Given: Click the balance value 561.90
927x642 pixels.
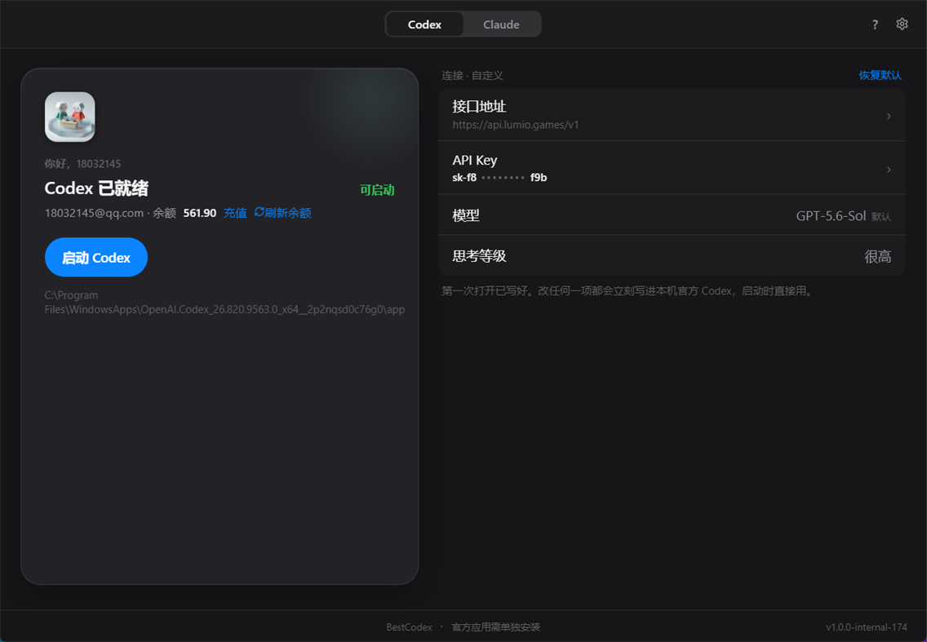Looking at the screenshot, I should (x=200, y=213).
